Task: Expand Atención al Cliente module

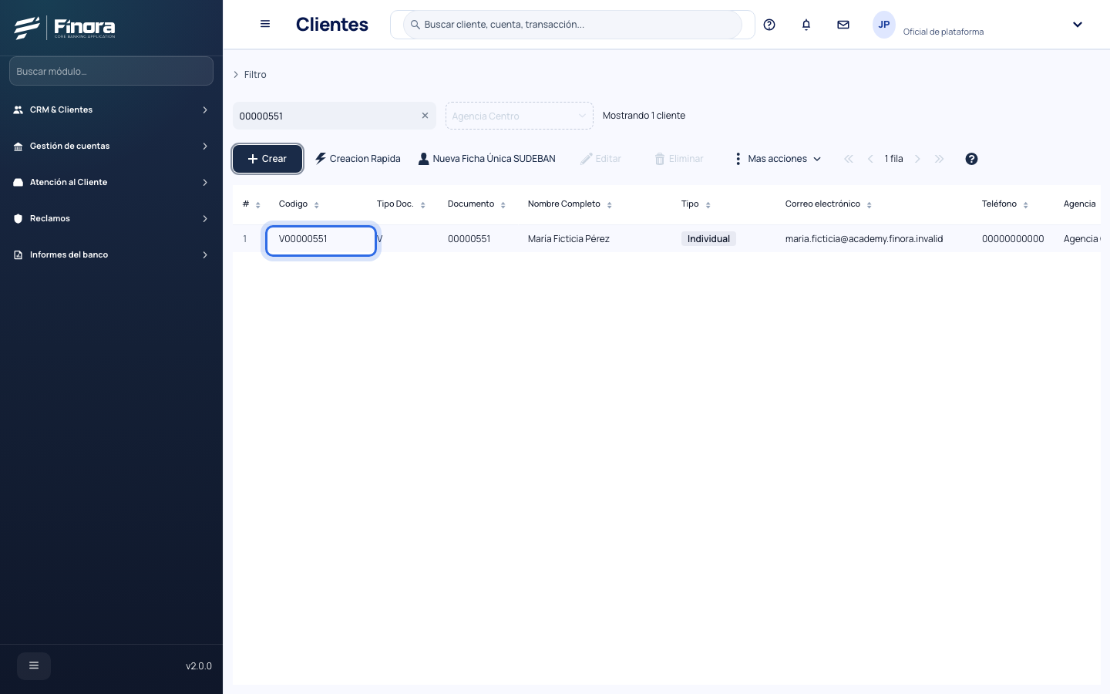Action: 111,182
